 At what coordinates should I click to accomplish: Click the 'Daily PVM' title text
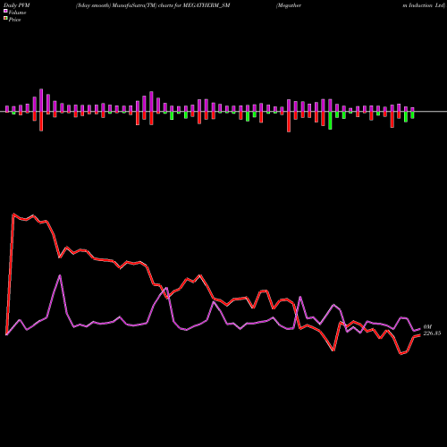pyautogui.click(x=17, y=5)
